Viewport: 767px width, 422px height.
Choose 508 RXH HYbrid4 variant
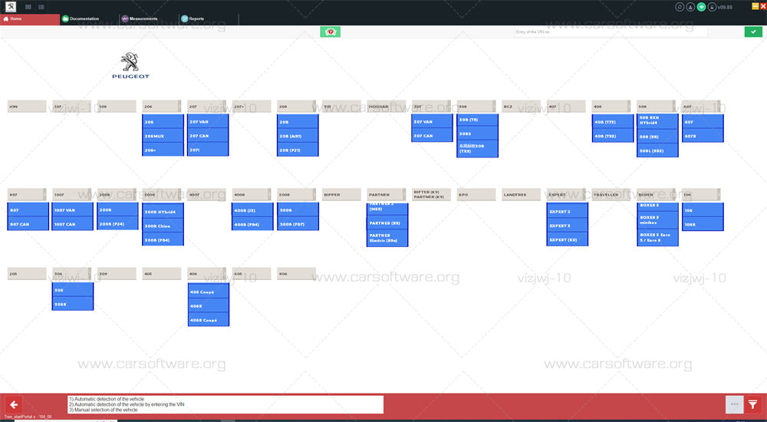click(657, 120)
